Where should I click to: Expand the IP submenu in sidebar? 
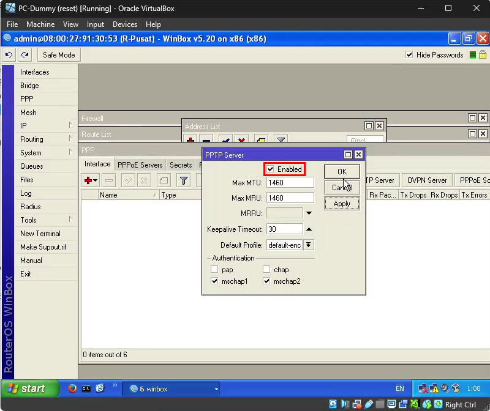[x=70, y=125]
